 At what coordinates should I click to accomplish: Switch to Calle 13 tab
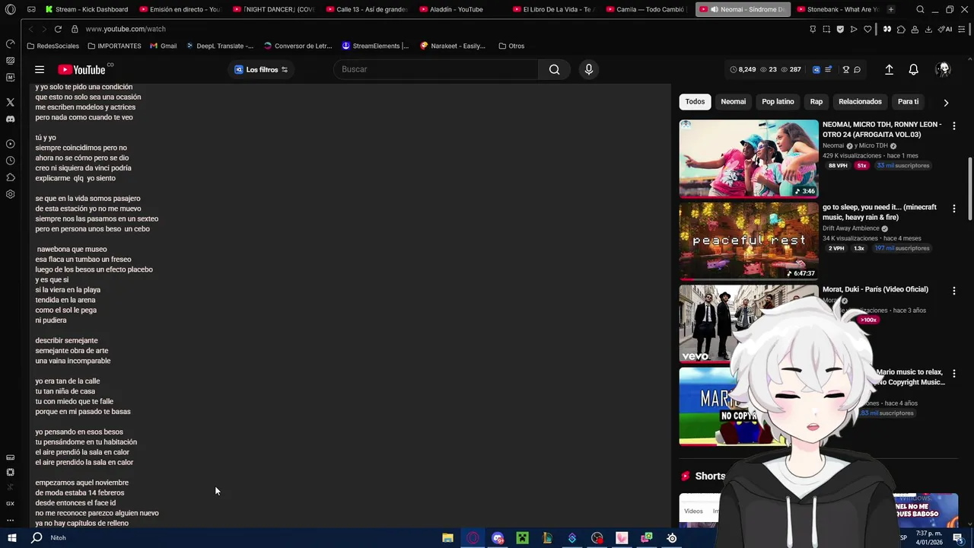[368, 9]
